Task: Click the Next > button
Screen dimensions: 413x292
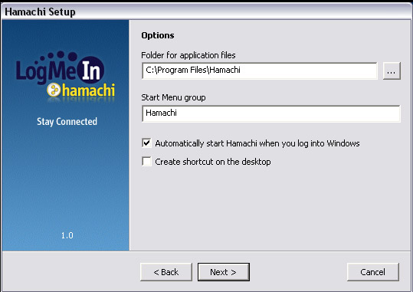Action: [224, 272]
